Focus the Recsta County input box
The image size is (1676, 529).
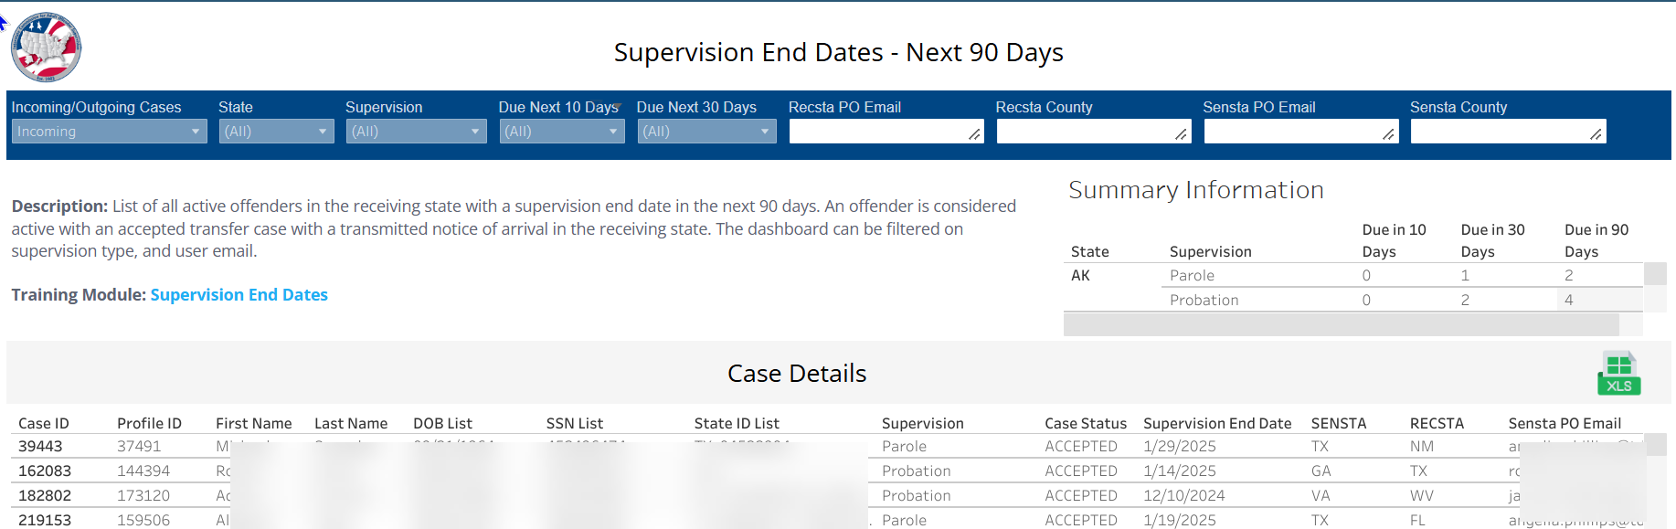tap(1093, 132)
